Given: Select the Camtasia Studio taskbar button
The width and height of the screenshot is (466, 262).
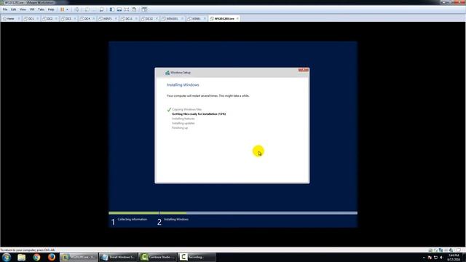Looking at the screenshot, I should coord(157,257).
